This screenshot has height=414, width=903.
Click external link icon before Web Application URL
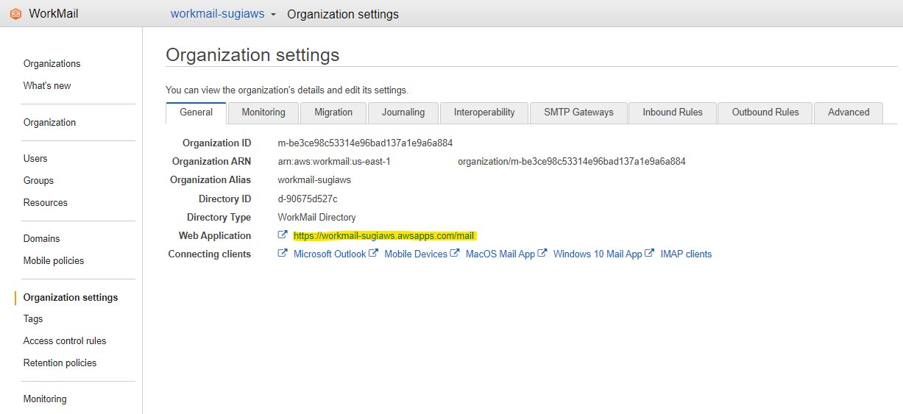(283, 235)
